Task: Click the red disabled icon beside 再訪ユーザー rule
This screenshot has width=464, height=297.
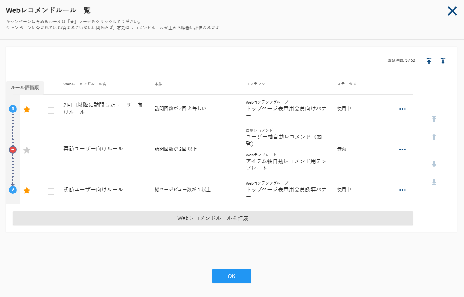Action: [13, 150]
